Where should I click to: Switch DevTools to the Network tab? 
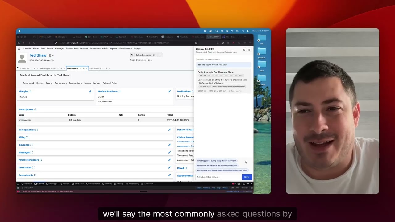point(65,184)
